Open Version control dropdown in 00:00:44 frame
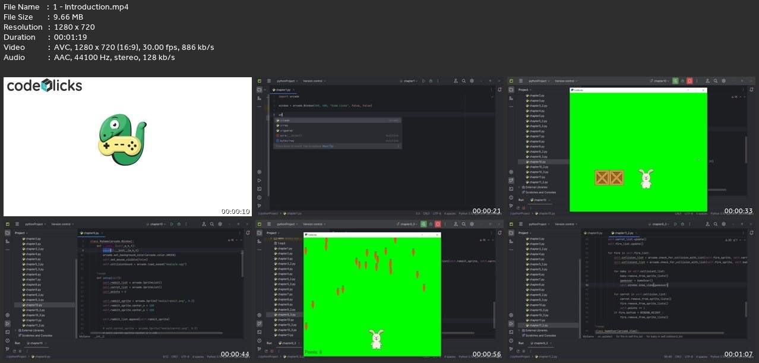 [62, 224]
